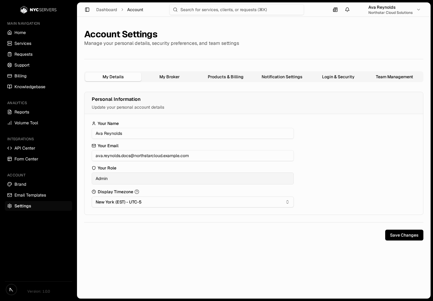Click the Home house icon
Viewport: 433px width, 301px height.
point(10,33)
